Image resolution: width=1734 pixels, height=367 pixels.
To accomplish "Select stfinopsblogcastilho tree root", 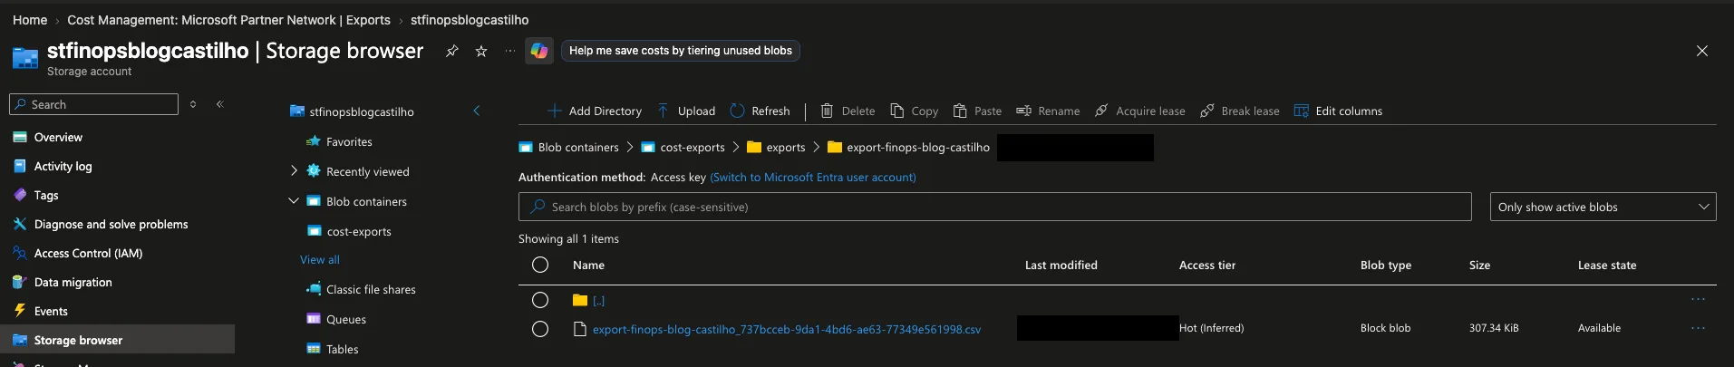I will point(361,111).
